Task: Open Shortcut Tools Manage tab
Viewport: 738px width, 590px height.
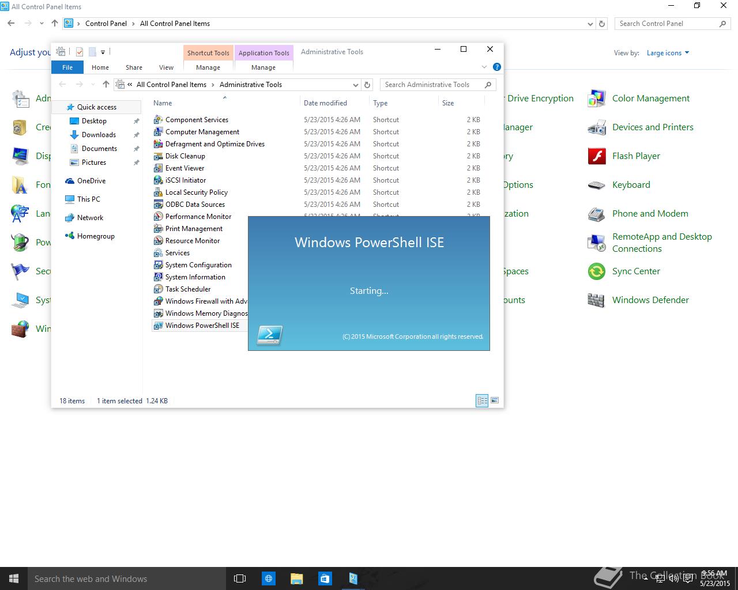Action: [208, 67]
